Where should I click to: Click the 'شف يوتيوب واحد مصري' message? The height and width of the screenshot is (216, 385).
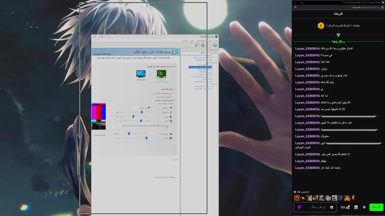pos(334,76)
